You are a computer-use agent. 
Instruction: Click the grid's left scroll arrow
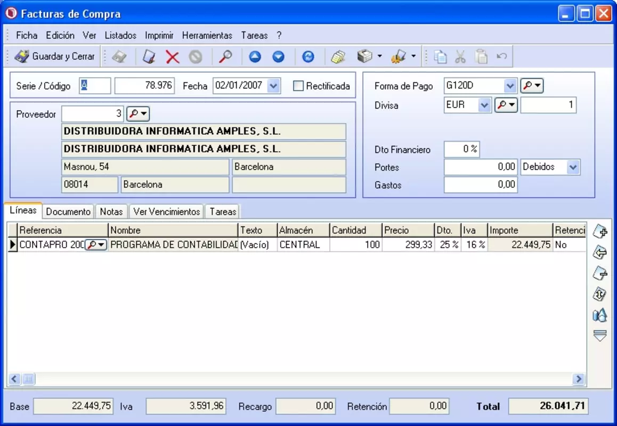point(14,379)
